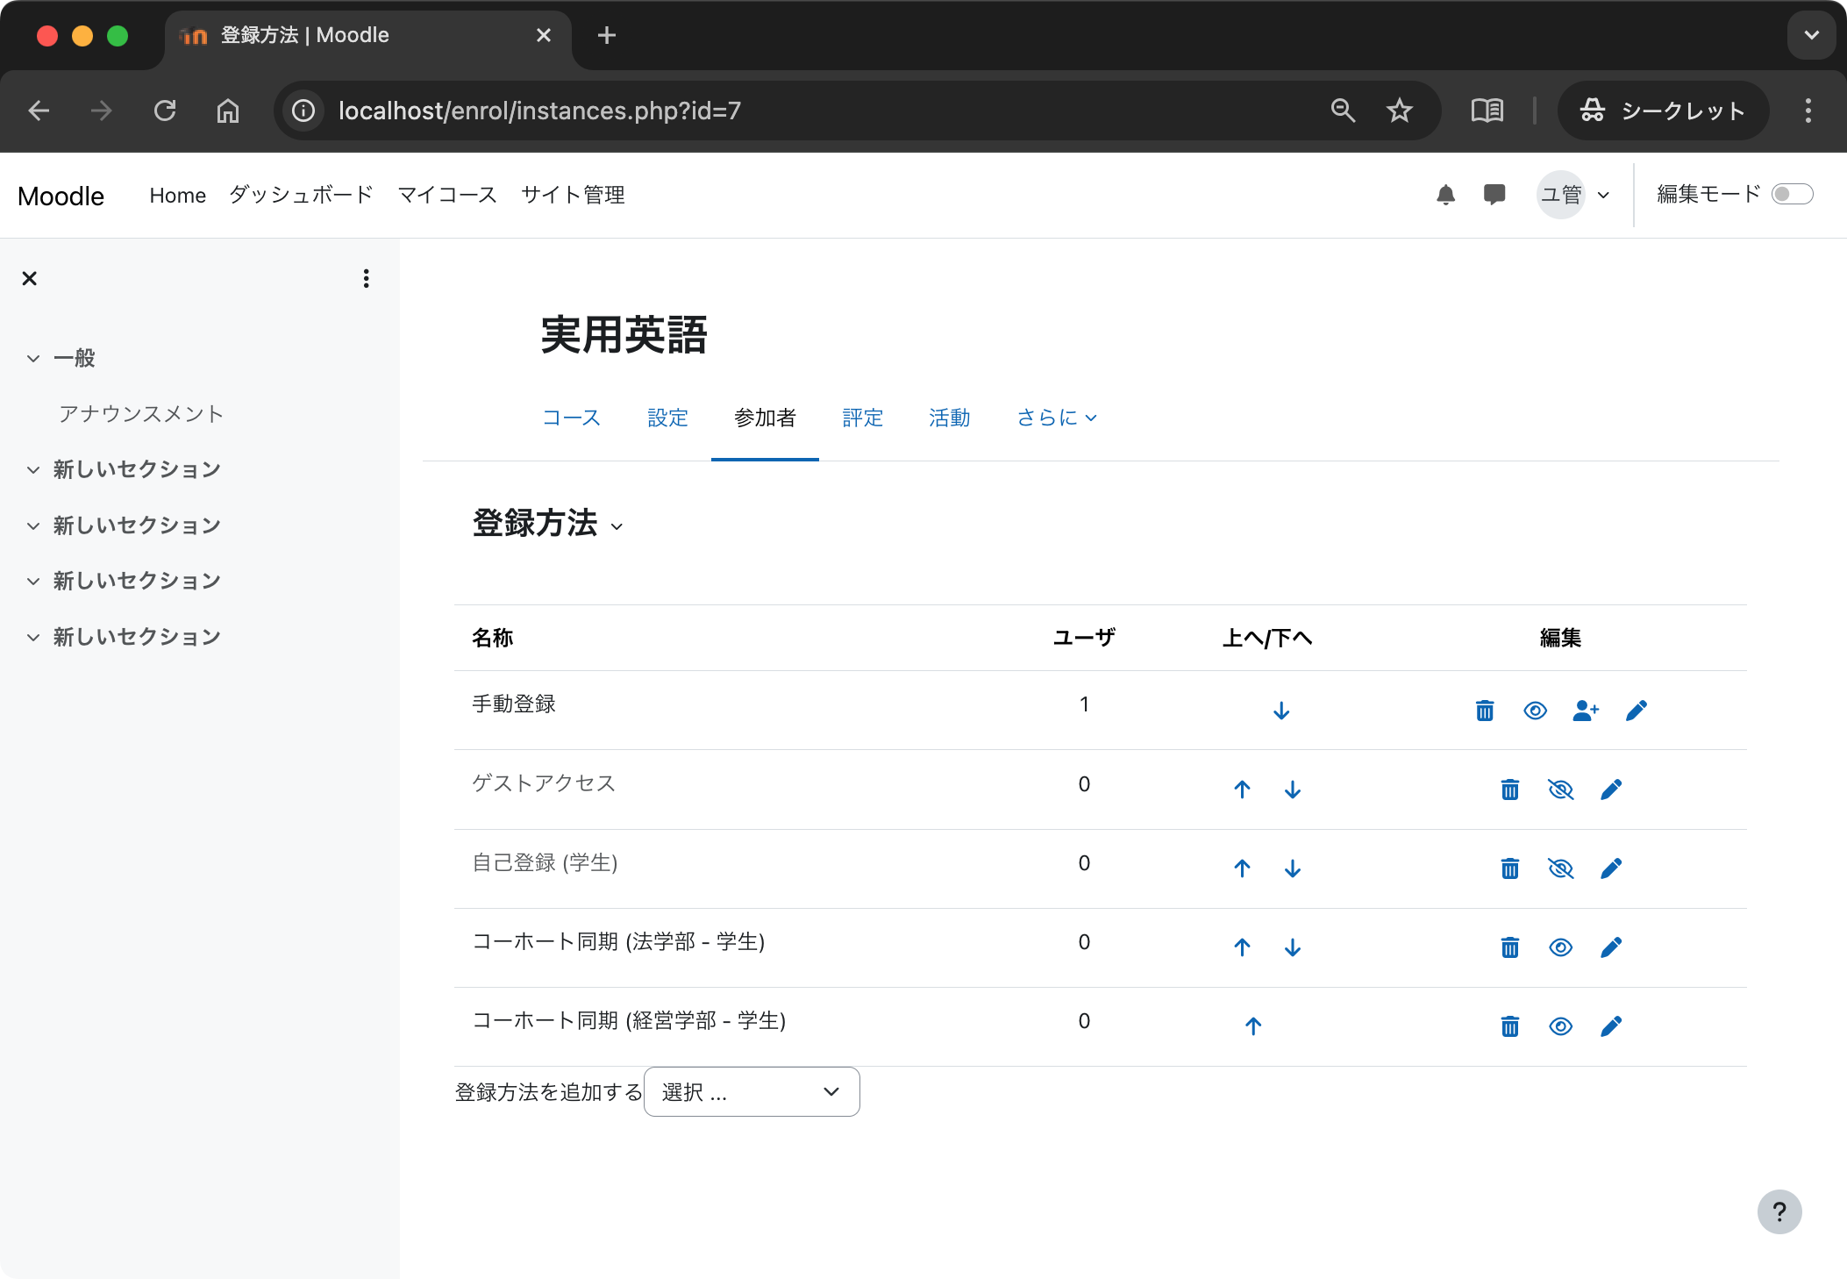Show the hidden ゲストアクセス method

tap(1562, 790)
